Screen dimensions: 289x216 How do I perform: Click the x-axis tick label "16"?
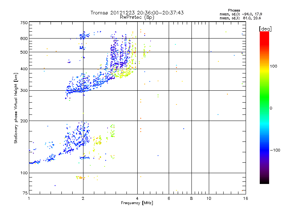[x=246, y=198]
